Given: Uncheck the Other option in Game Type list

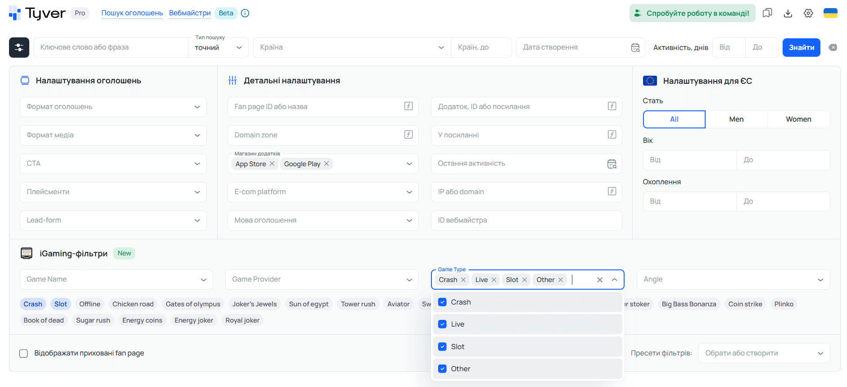Looking at the screenshot, I should coord(443,369).
